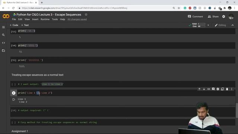The width and height of the screenshot is (238, 134).
Task: Open the Colab home logo
Action: pos(6,16)
